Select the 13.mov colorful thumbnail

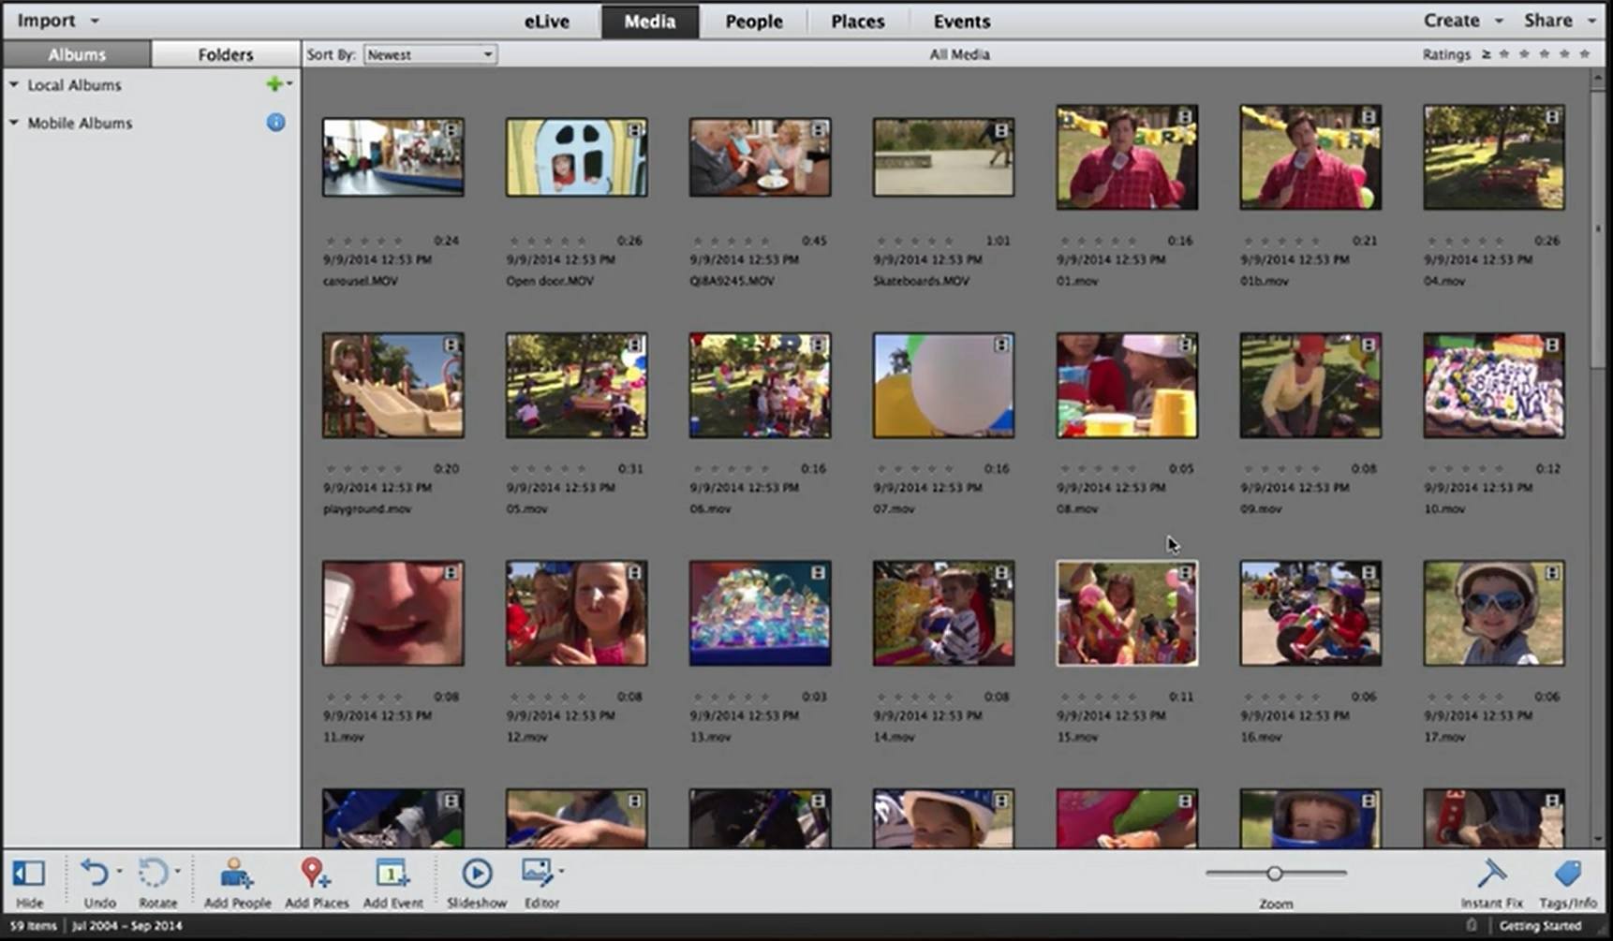point(760,613)
